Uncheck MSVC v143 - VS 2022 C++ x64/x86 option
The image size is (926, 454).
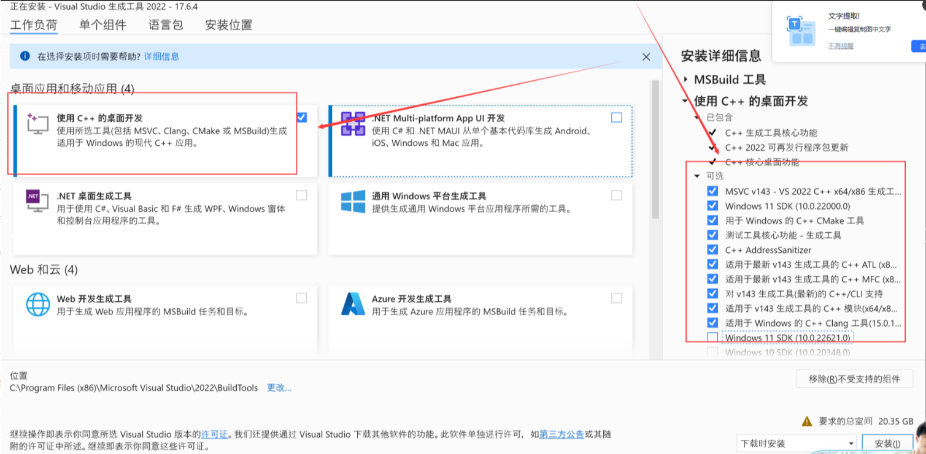tap(712, 191)
